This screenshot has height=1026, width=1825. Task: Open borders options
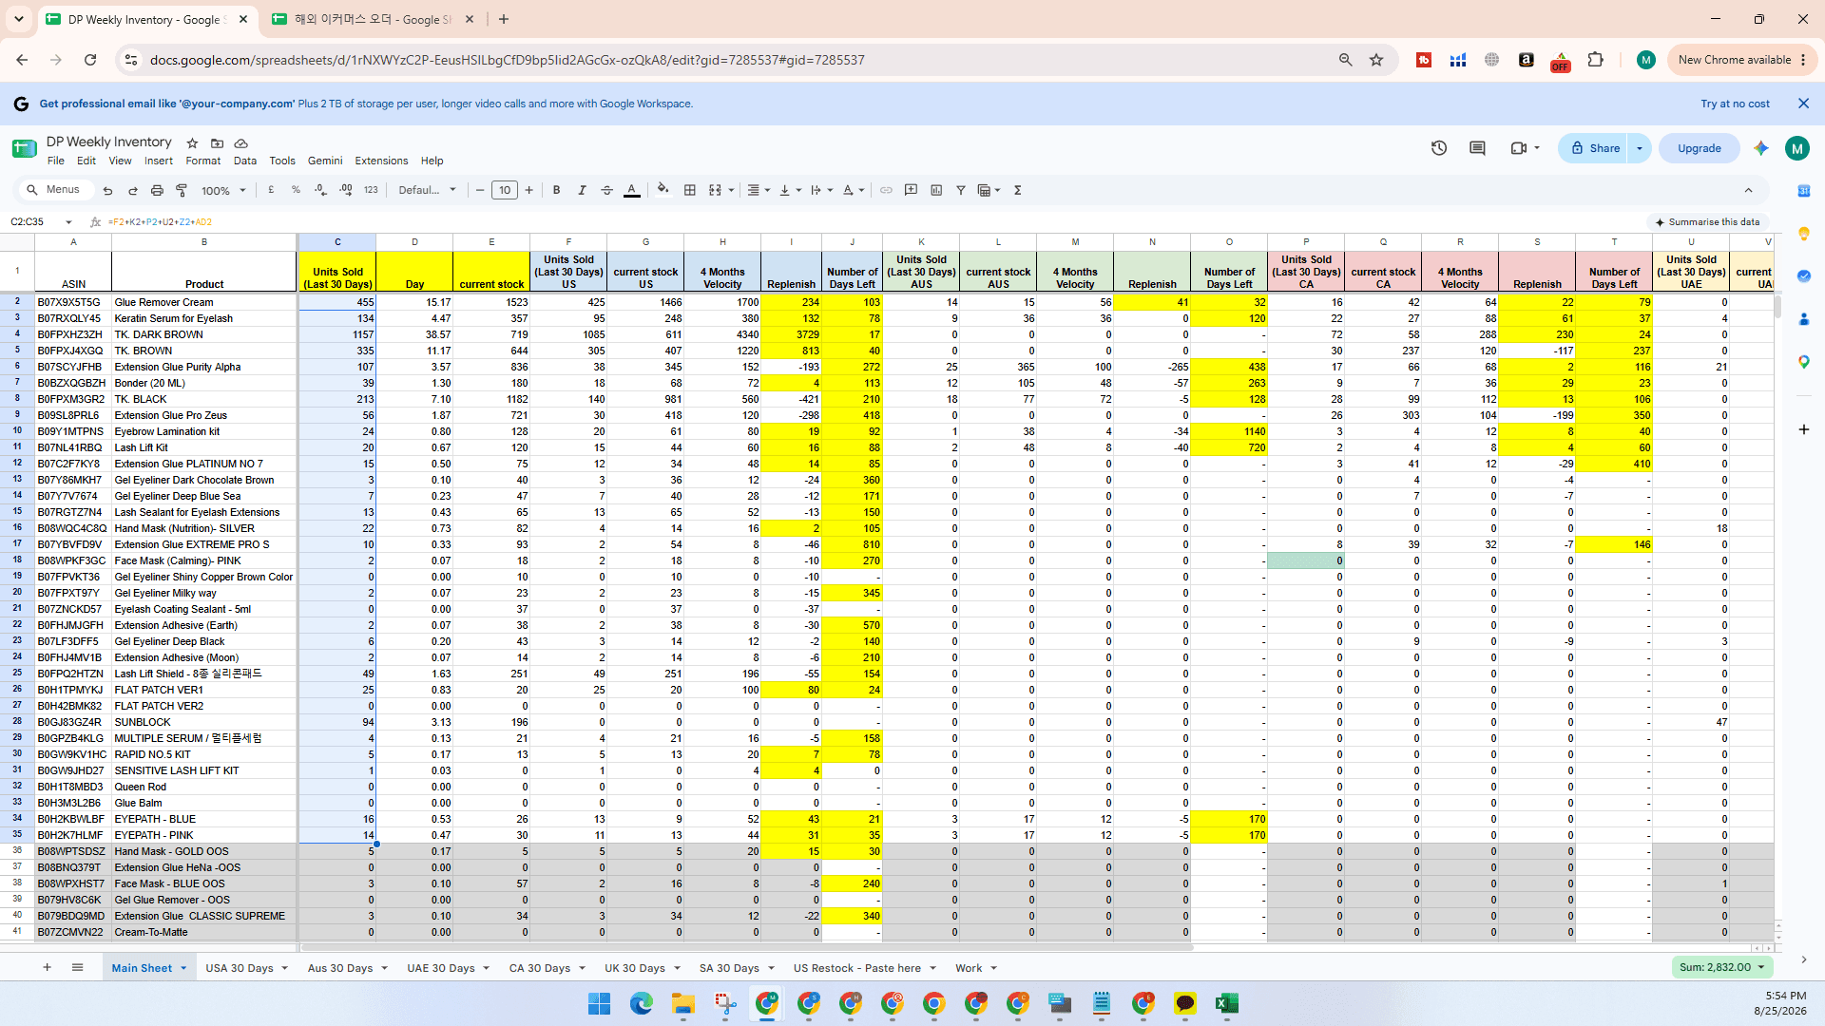(x=690, y=190)
